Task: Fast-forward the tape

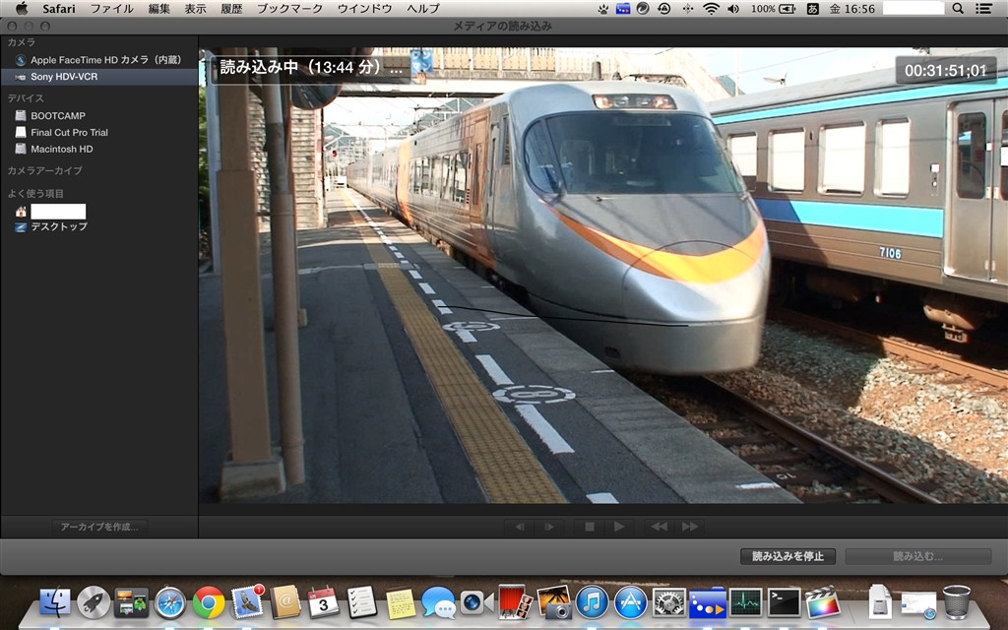Action: point(689,527)
